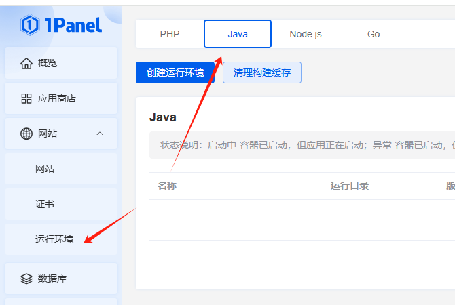
Task: Open the Node.js tab
Action: tap(306, 34)
